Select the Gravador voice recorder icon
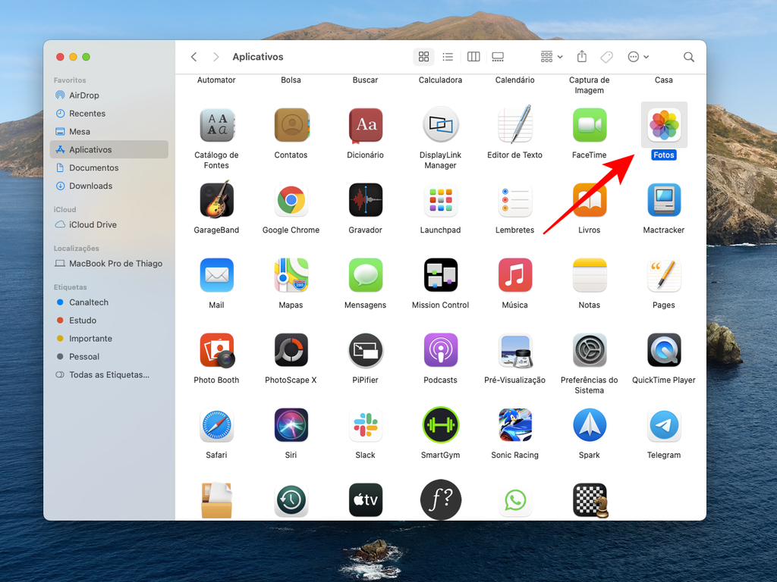Image resolution: width=777 pixels, height=582 pixels. click(x=365, y=200)
